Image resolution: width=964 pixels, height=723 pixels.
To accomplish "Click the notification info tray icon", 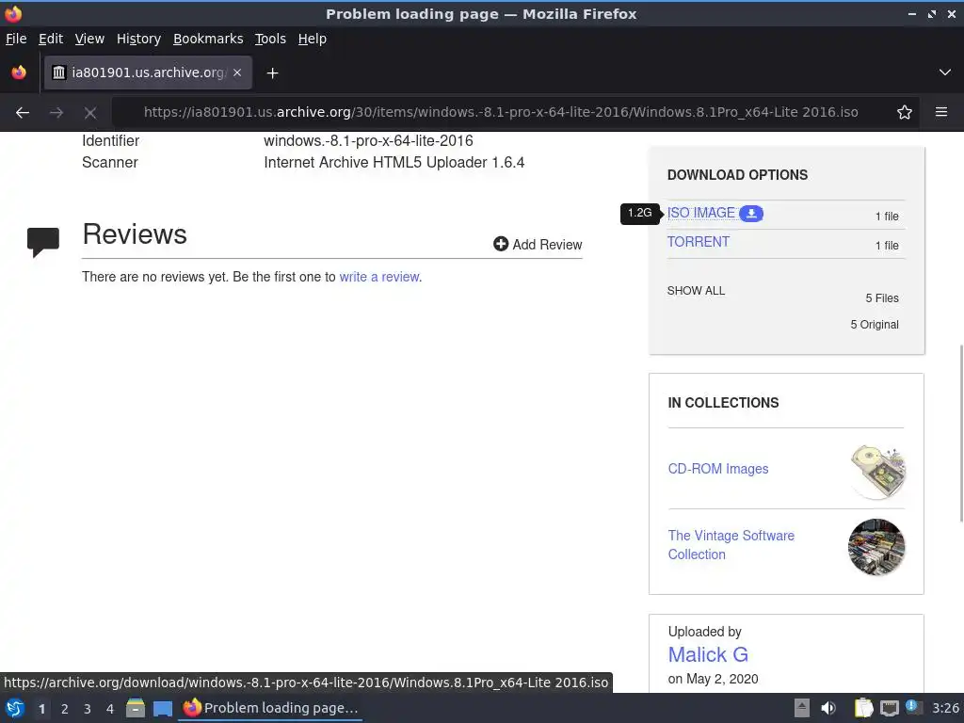I will [913, 707].
